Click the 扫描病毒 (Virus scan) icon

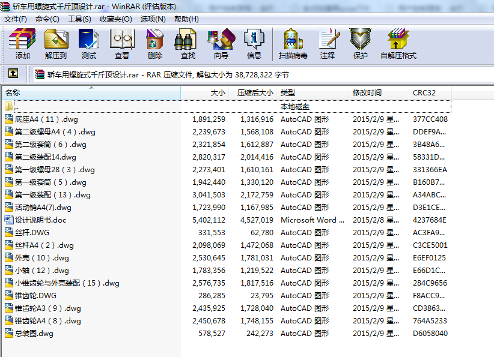point(293,39)
